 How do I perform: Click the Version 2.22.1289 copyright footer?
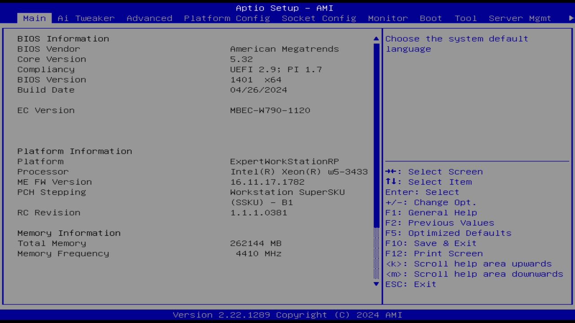[287, 315]
